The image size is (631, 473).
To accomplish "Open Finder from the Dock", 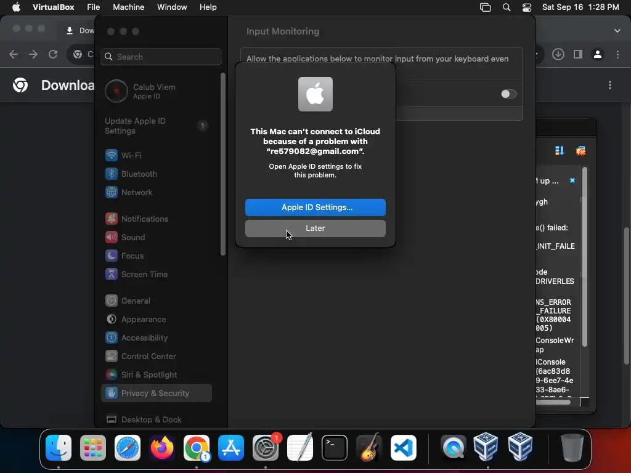I will pos(59,448).
